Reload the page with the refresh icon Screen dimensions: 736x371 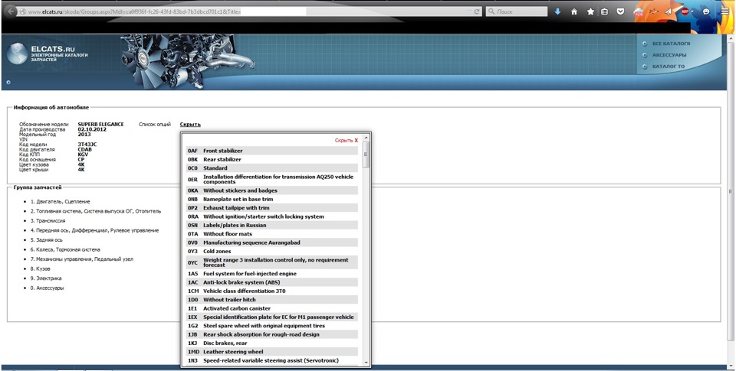tap(477, 11)
